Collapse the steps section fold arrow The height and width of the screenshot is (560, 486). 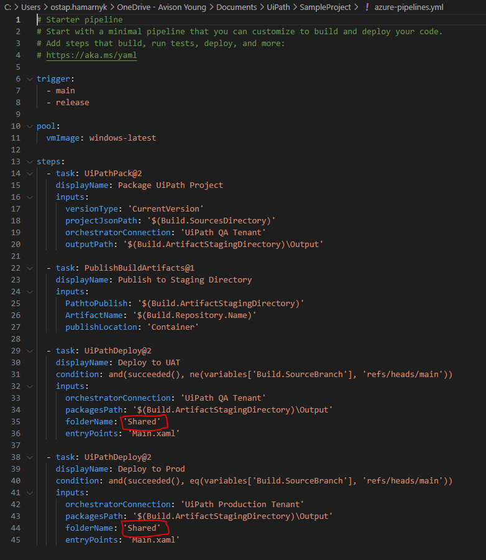30,162
